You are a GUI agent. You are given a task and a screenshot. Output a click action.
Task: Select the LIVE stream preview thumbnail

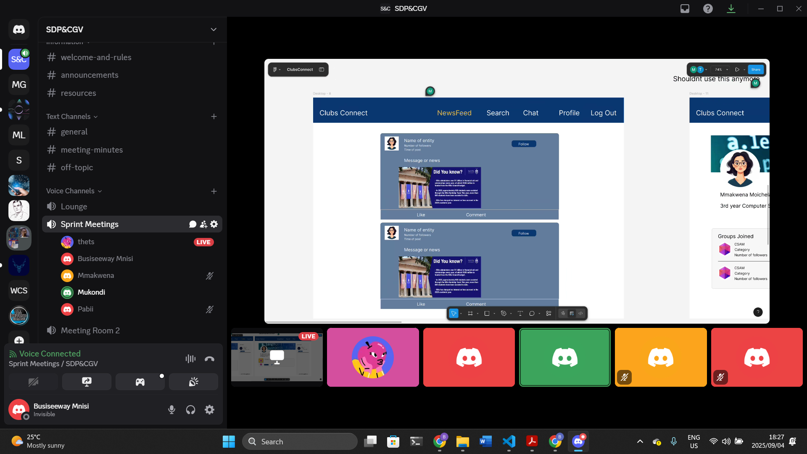277,357
